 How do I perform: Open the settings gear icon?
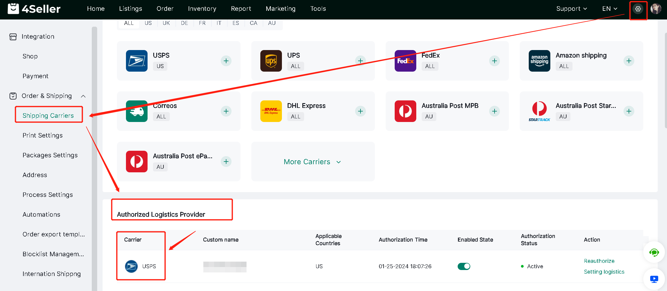coord(638,9)
